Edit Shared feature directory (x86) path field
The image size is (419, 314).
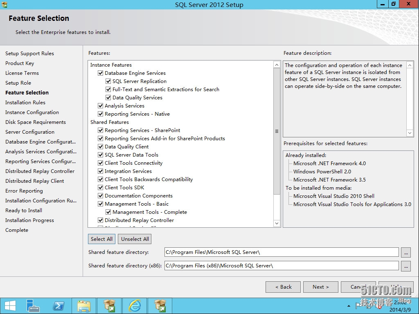[x=282, y=266]
